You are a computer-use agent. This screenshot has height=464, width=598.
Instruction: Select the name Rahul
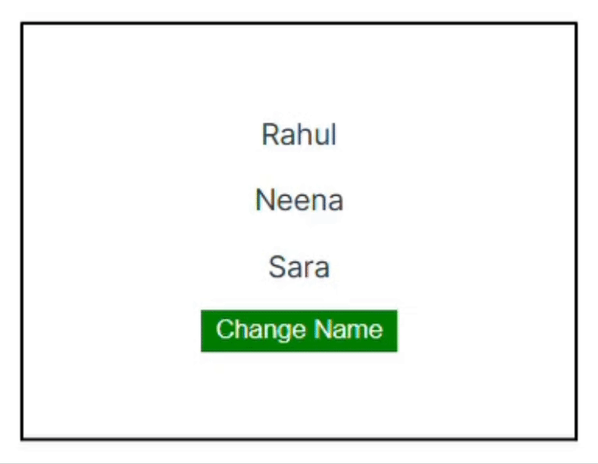299,135
